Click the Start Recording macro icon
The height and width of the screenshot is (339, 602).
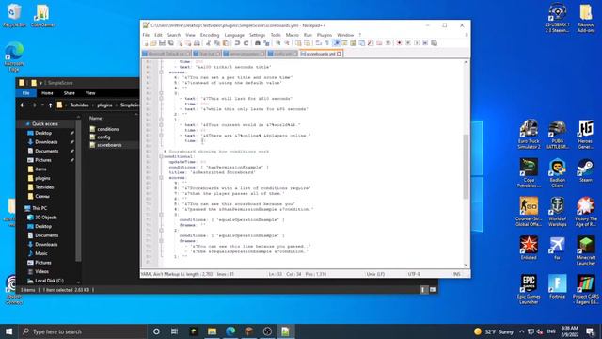pos(399,43)
